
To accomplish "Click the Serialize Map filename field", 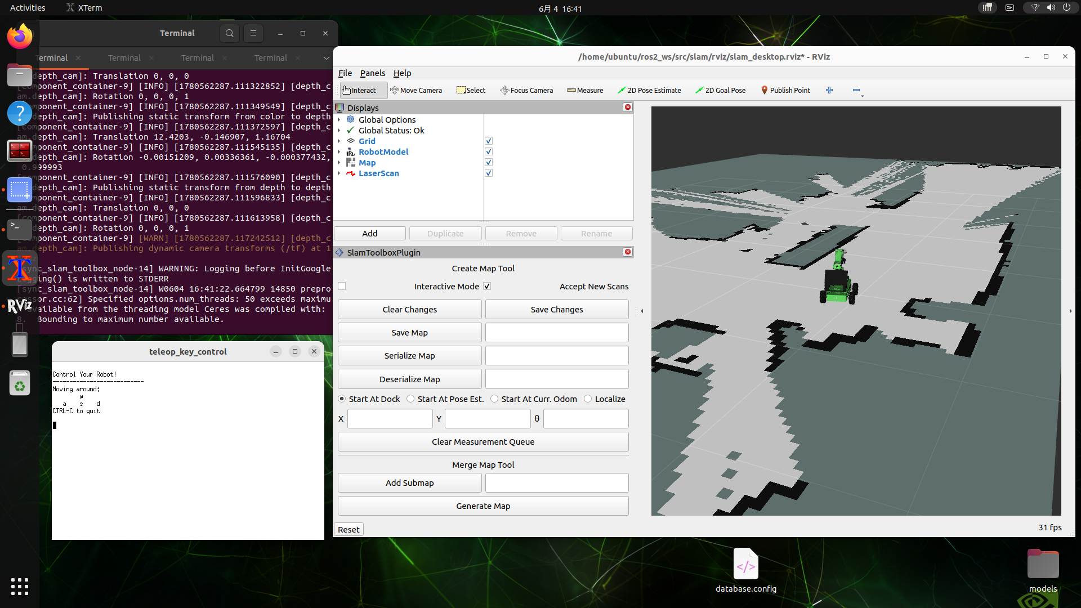I will point(557,356).
